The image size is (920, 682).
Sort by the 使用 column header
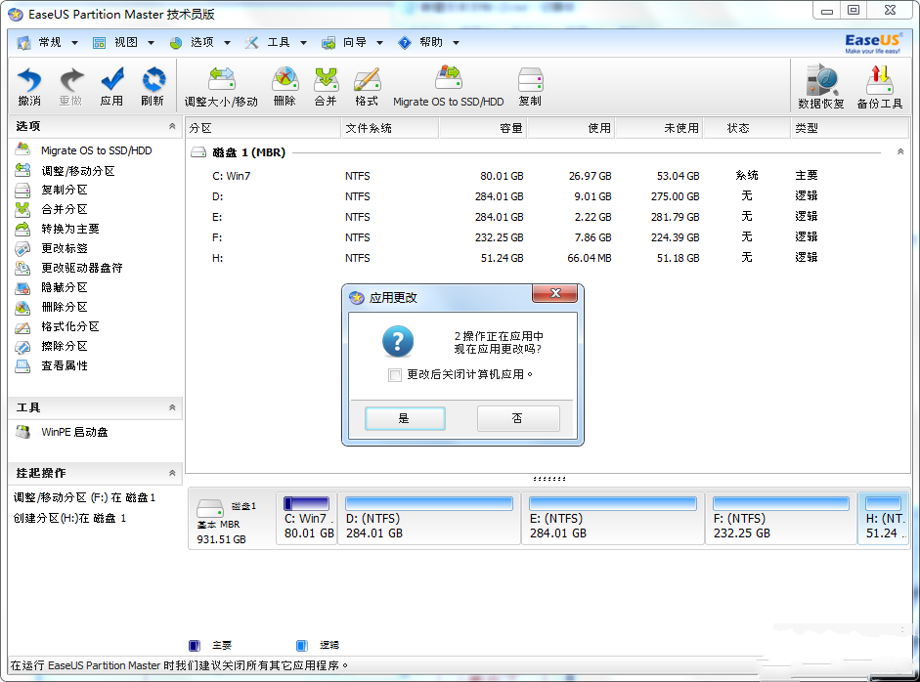pyautogui.click(x=572, y=128)
